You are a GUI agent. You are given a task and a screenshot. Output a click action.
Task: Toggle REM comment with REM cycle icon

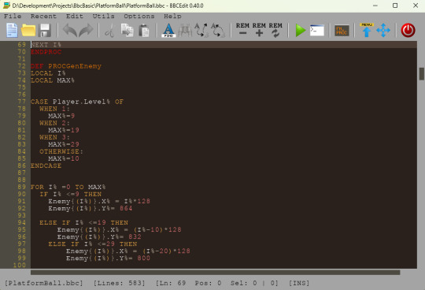click(x=275, y=30)
